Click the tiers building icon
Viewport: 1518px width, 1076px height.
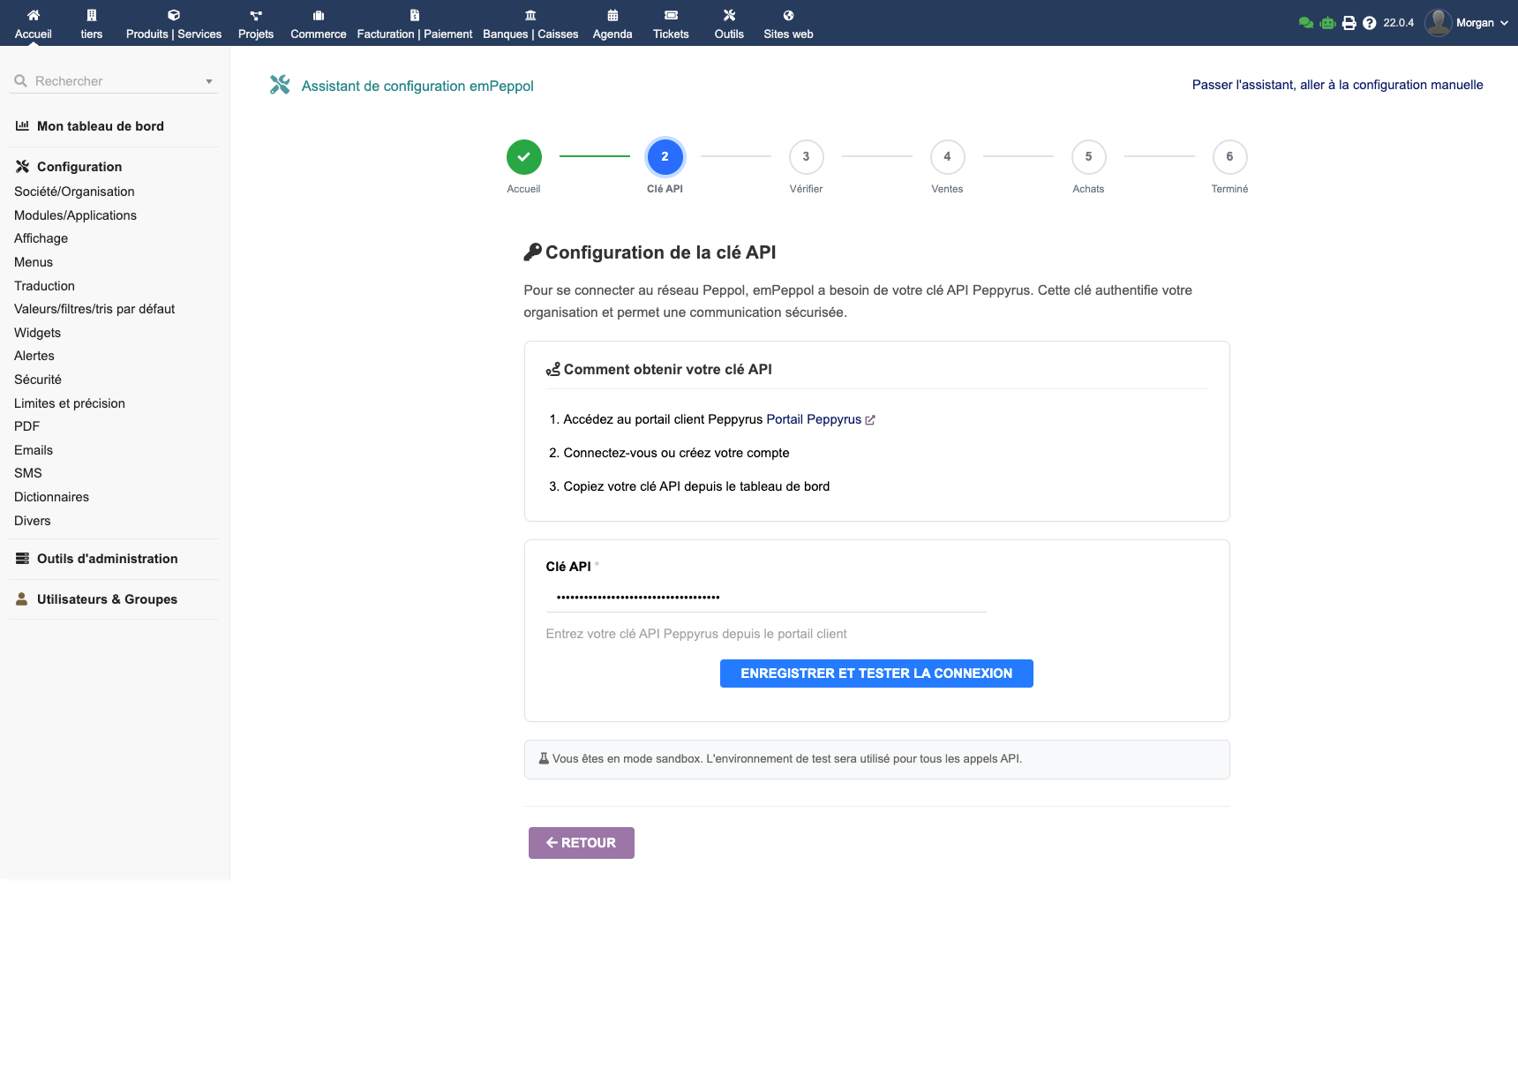click(x=92, y=15)
